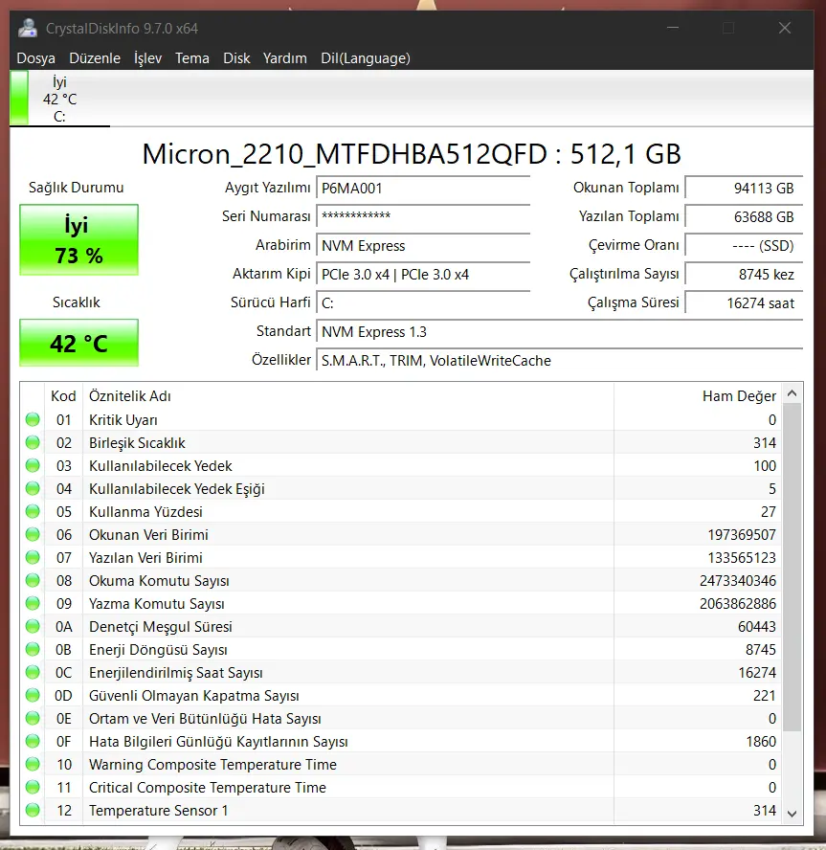Click the attribute list scrollbar thumb

tap(792, 567)
